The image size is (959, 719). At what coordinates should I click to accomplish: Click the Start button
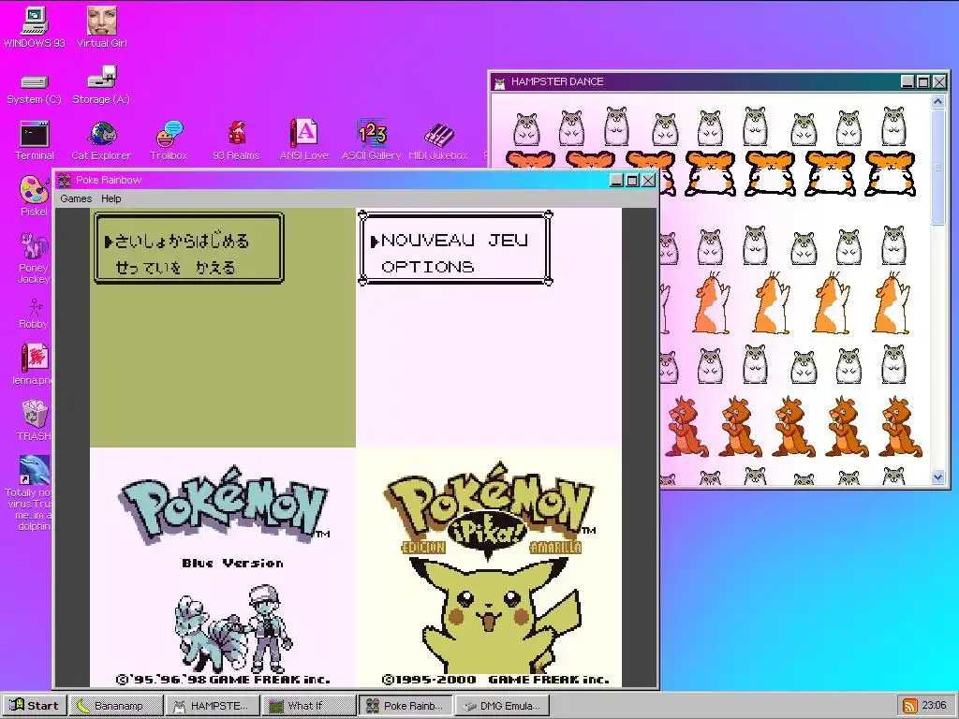(x=34, y=705)
